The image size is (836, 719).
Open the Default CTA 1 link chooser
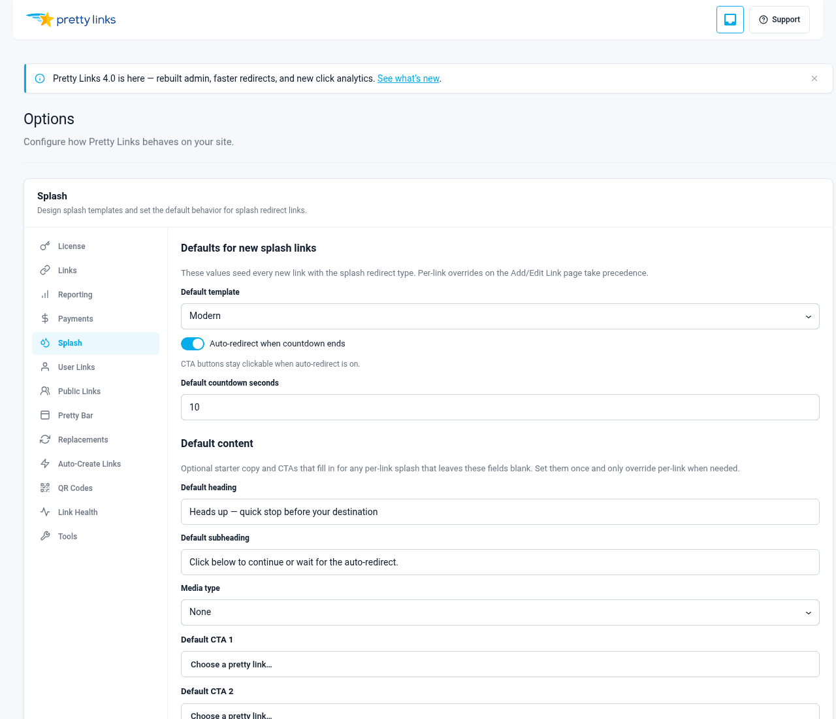(500, 664)
